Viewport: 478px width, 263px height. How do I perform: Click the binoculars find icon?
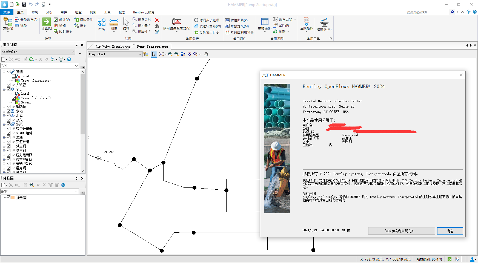(157, 26)
